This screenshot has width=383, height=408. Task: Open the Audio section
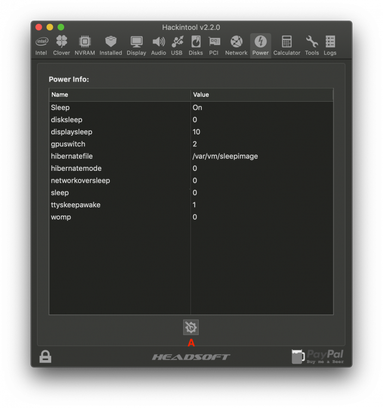coord(158,46)
